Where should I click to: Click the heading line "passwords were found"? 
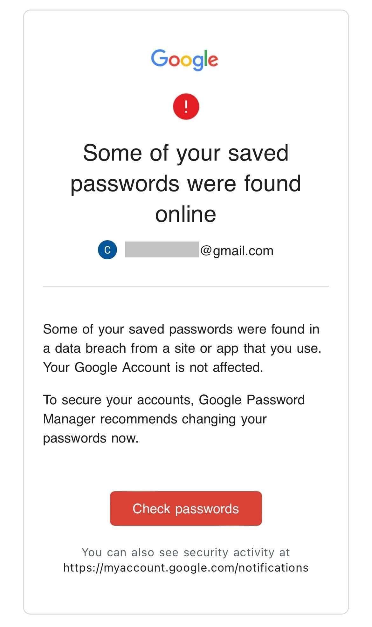click(x=186, y=184)
